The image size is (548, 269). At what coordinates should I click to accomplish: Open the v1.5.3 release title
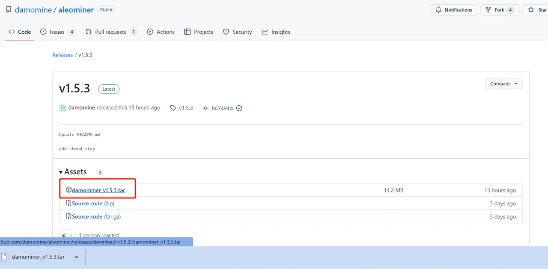(74, 88)
